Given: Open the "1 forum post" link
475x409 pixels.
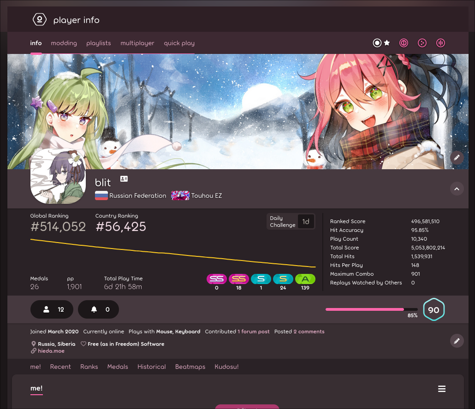Looking at the screenshot, I should (x=254, y=332).
